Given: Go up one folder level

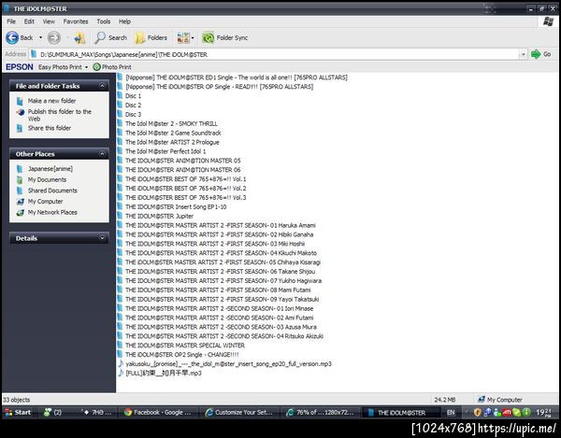Looking at the screenshot, I should coord(79,37).
